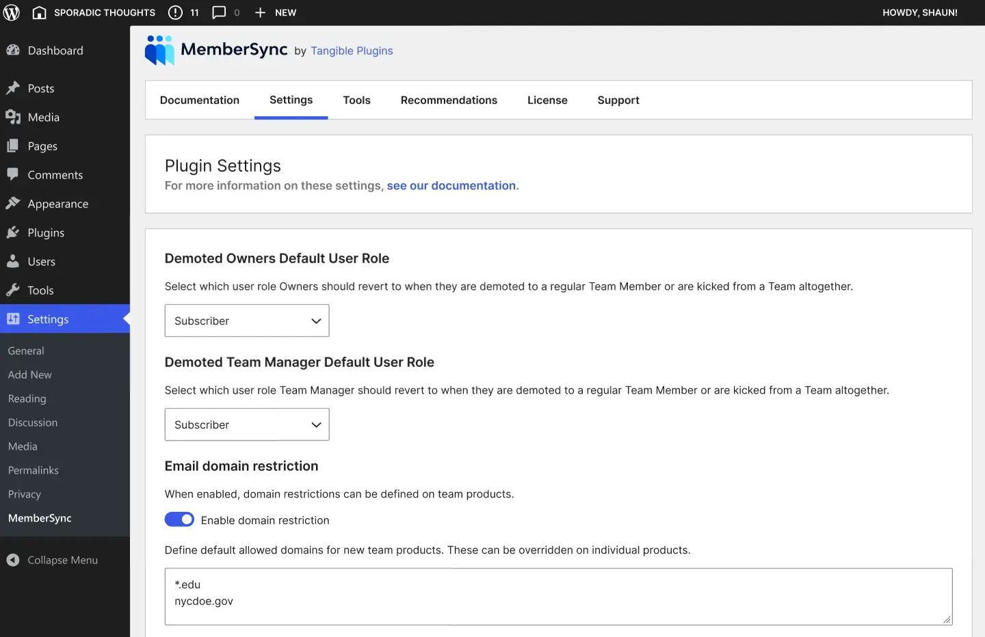
Task: Open the Sporadic Thoughts site via home icon
Action: click(39, 12)
